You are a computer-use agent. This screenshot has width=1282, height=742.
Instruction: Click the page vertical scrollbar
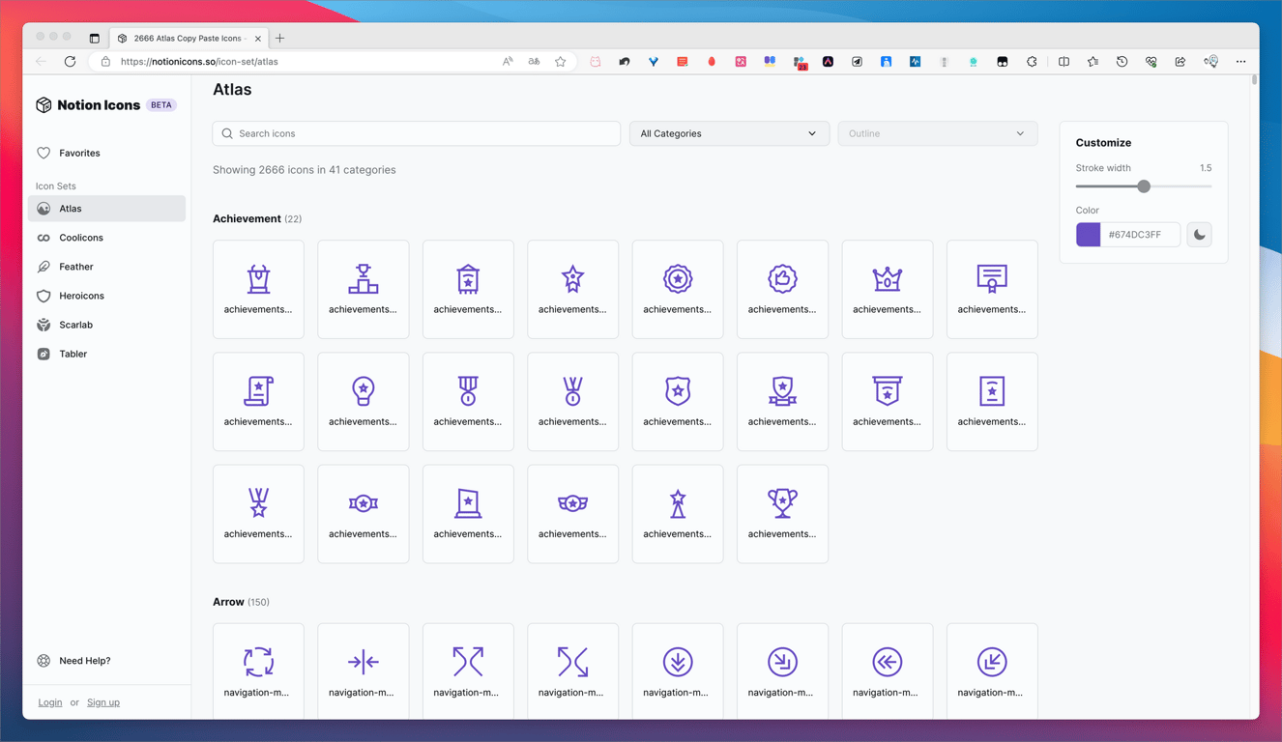pos(1254,80)
